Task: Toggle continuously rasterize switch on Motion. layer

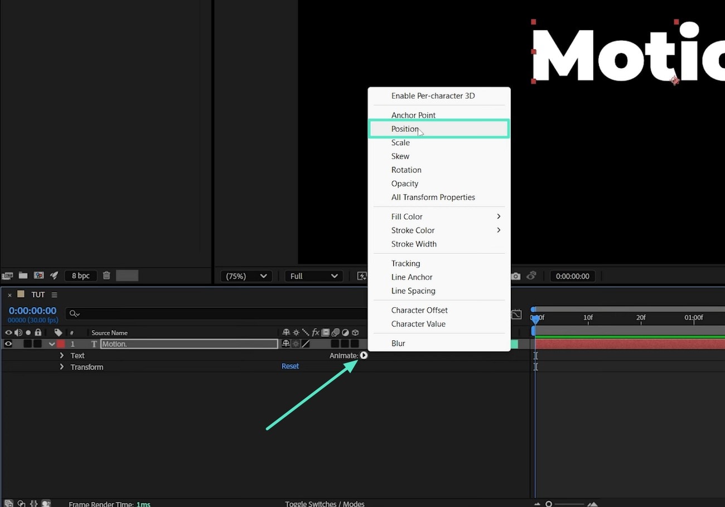Action: click(296, 344)
